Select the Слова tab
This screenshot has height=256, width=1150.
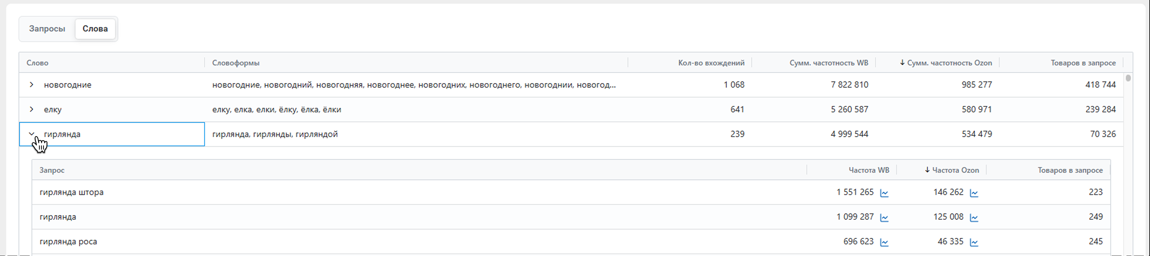click(x=95, y=29)
